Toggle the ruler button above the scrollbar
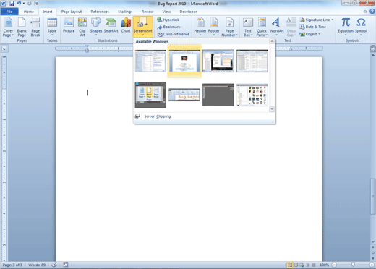Viewport: 376px width, 269px height. (x=373, y=49)
